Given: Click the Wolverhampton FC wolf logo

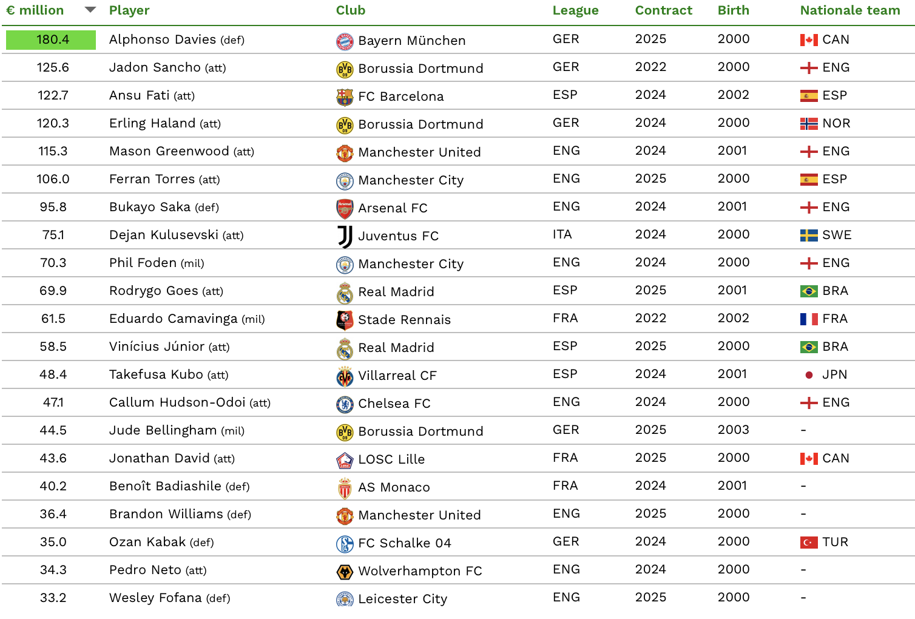Looking at the screenshot, I should click(345, 572).
